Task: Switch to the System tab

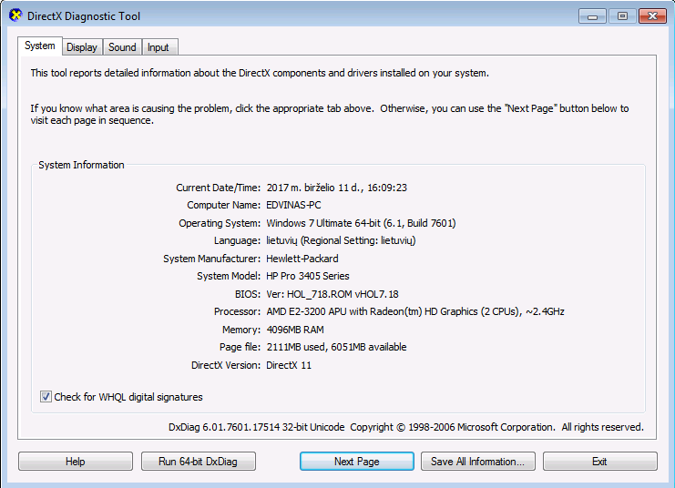Action: click(40, 46)
